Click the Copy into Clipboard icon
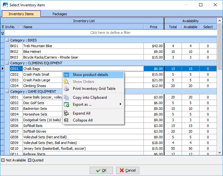The width and height of the screenshot is (223, 176). (66, 97)
